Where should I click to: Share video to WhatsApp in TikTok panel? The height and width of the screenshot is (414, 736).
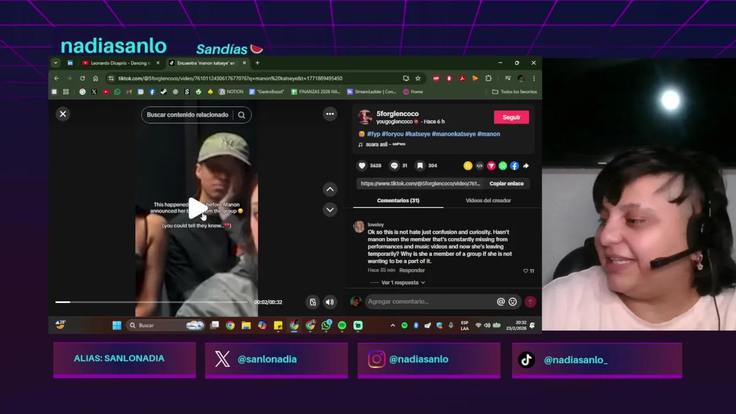[x=503, y=166]
